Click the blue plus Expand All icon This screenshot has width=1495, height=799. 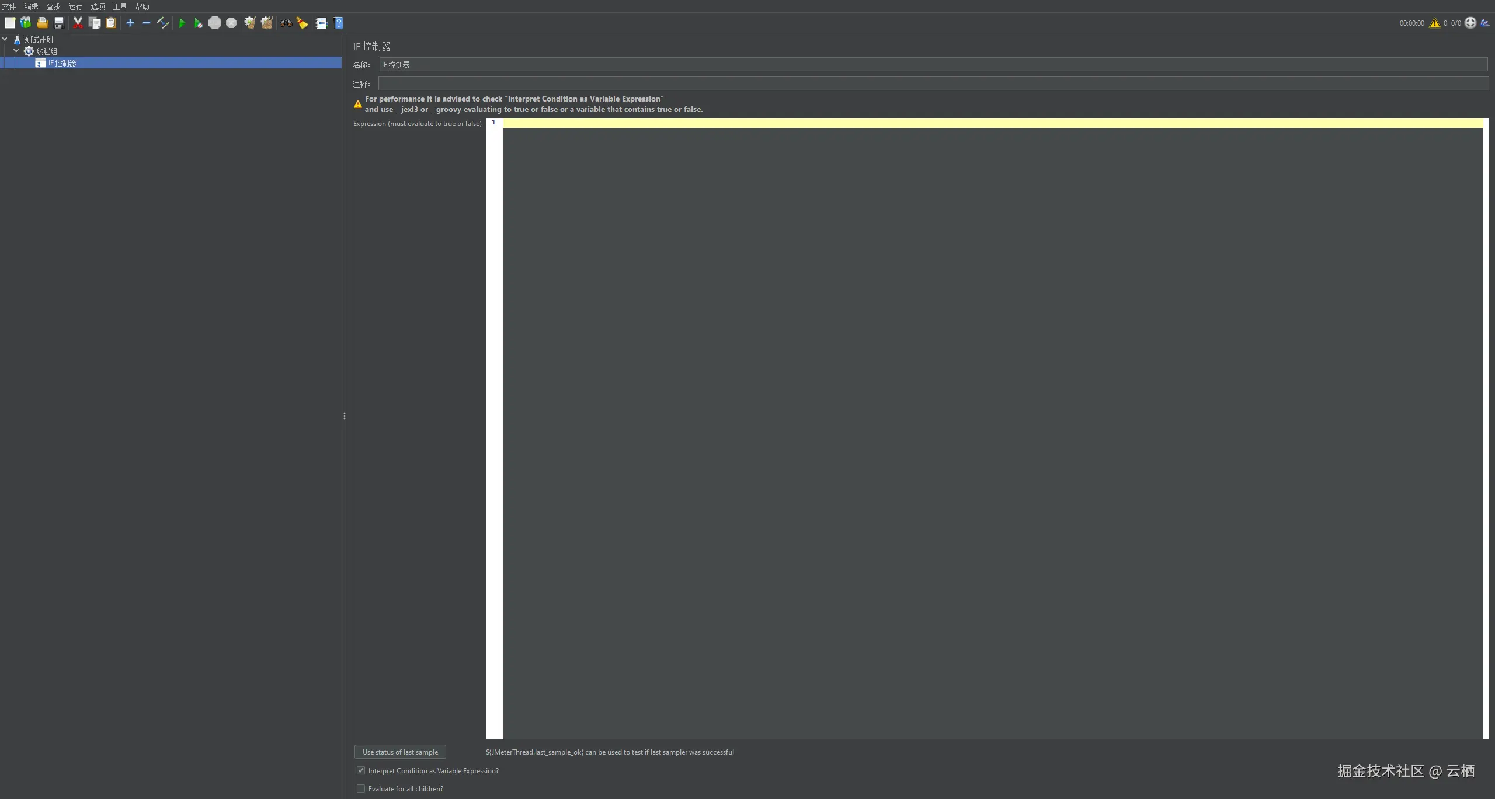tap(130, 23)
